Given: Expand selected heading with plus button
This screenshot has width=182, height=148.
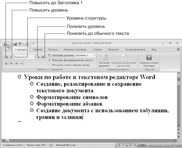Looking at the screenshot, I should (16, 63).
